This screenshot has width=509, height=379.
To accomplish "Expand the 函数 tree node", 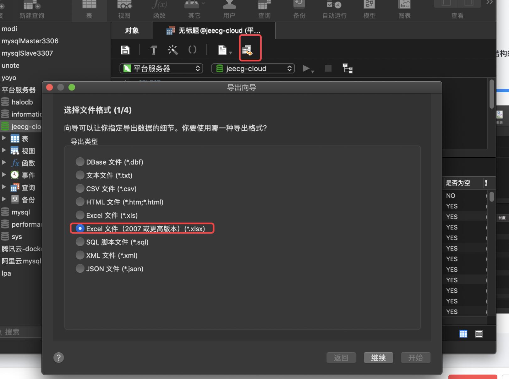I will pos(4,163).
